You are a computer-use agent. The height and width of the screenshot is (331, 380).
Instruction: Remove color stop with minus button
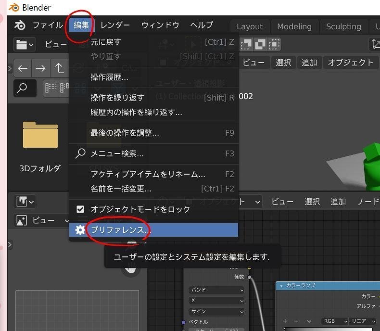(x=296, y=321)
